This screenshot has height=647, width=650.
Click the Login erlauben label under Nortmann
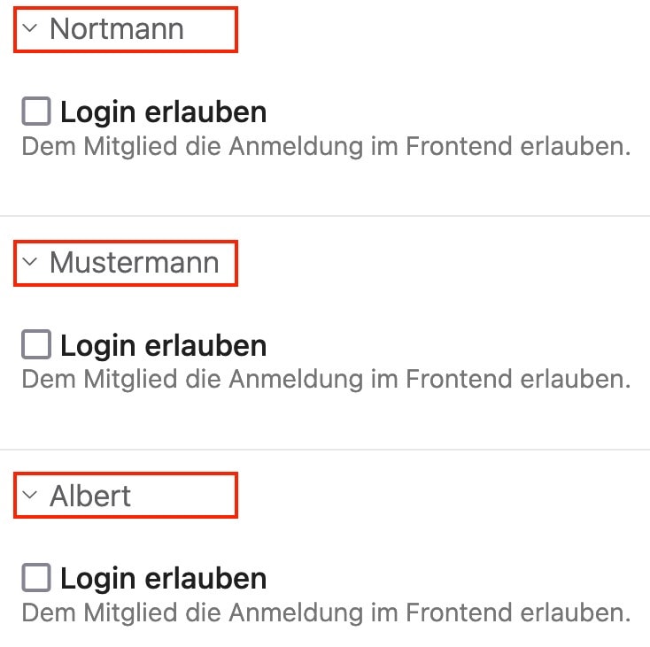(163, 112)
